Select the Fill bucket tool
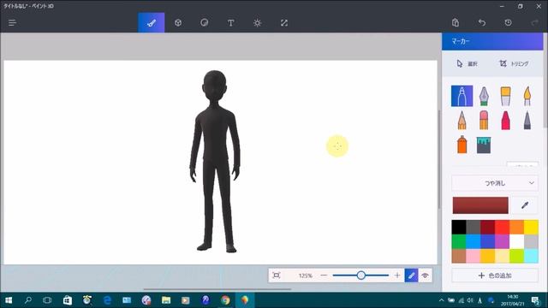The height and width of the screenshot is (308, 548). [x=484, y=145]
